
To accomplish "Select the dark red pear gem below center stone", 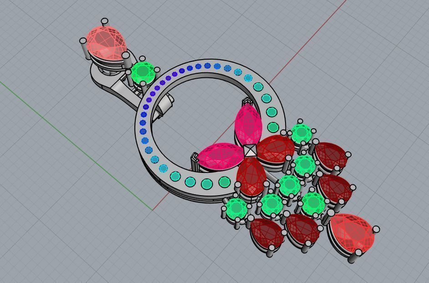I will tap(251, 177).
